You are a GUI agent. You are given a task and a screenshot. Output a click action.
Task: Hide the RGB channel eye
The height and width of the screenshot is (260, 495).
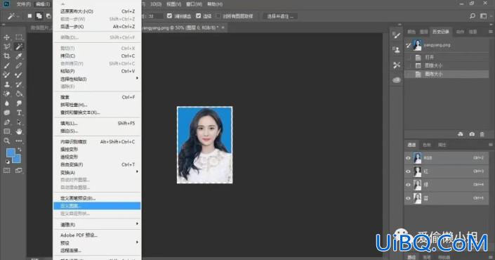point(408,158)
